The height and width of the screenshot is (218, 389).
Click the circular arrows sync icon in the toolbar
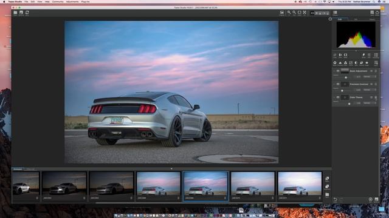tap(27, 13)
